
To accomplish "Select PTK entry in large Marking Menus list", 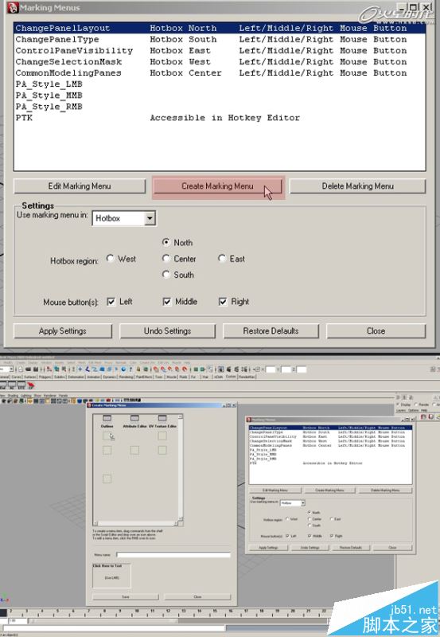I will click(220, 118).
